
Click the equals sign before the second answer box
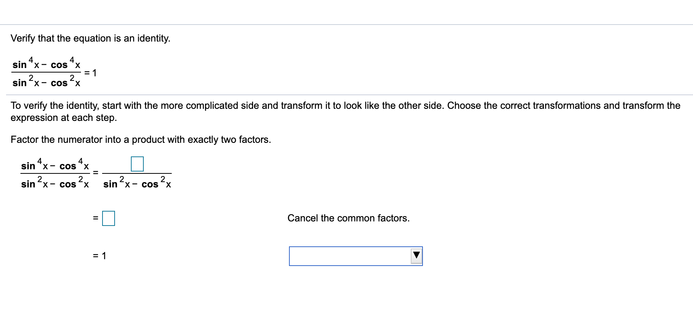point(96,218)
